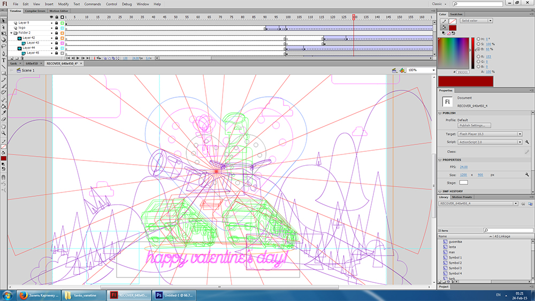
Task: Select the Eraser tool
Action: pos(3,119)
